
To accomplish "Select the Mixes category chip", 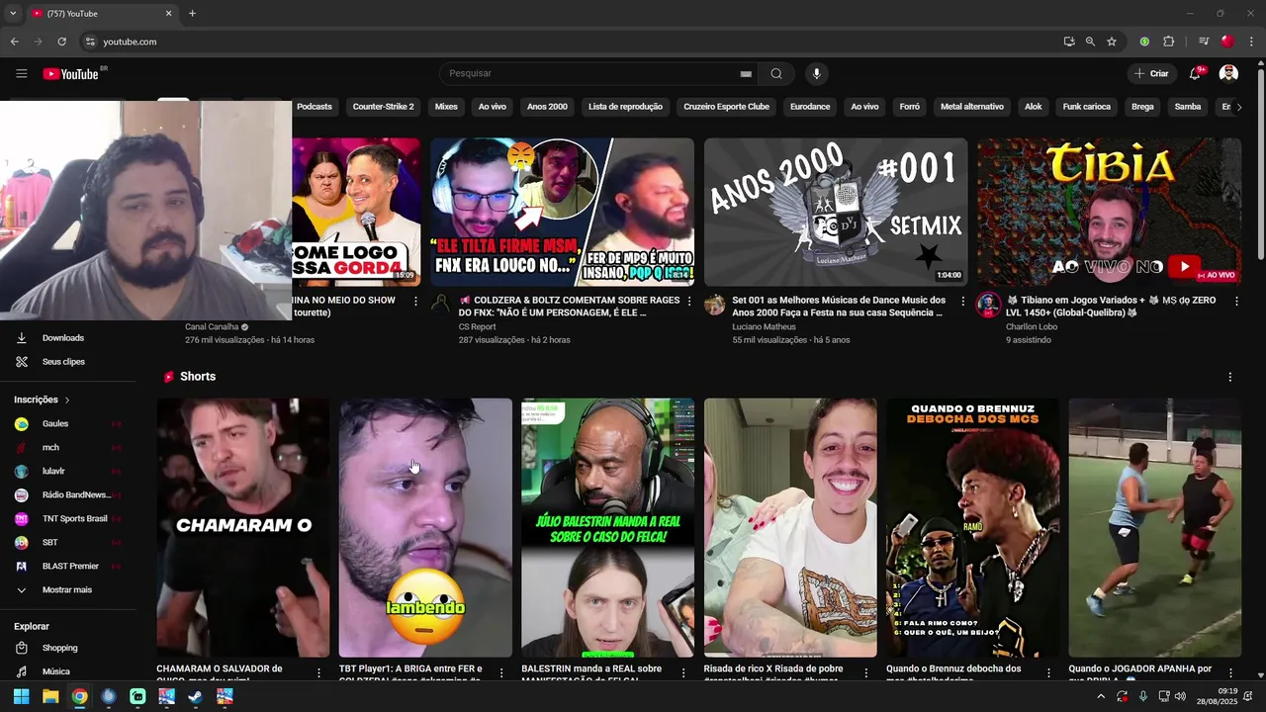I will [x=446, y=107].
